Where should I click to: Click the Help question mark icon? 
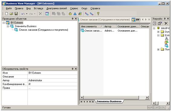(x=98, y=14)
